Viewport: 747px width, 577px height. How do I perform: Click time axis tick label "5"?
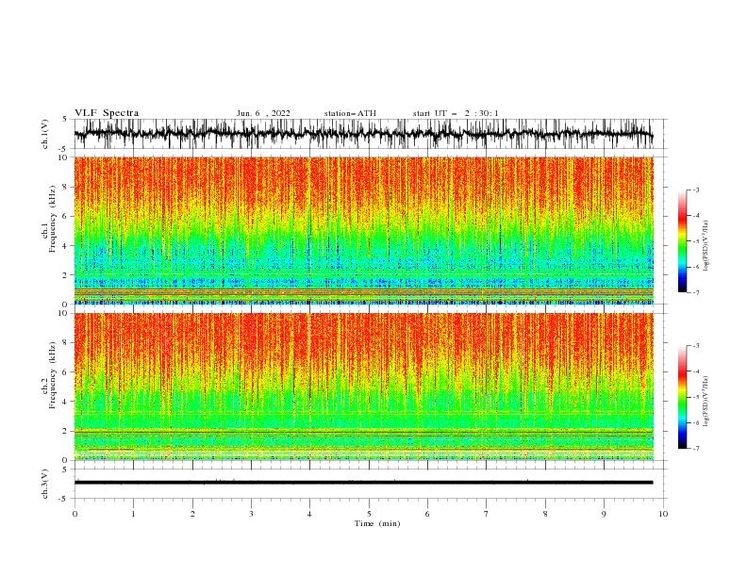369,514
